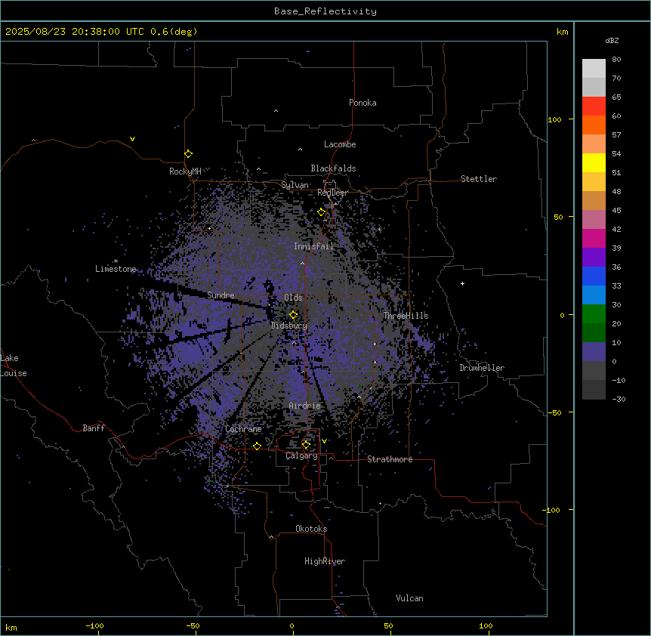
Task: Click the 2025/08/23 20:38:00 UTC timestamp
Action: (x=75, y=32)
